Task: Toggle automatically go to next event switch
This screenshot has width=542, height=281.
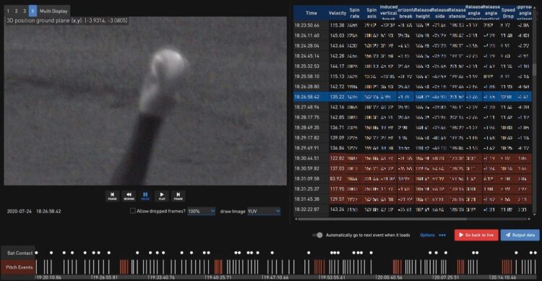Action: (x=317, y=235)
